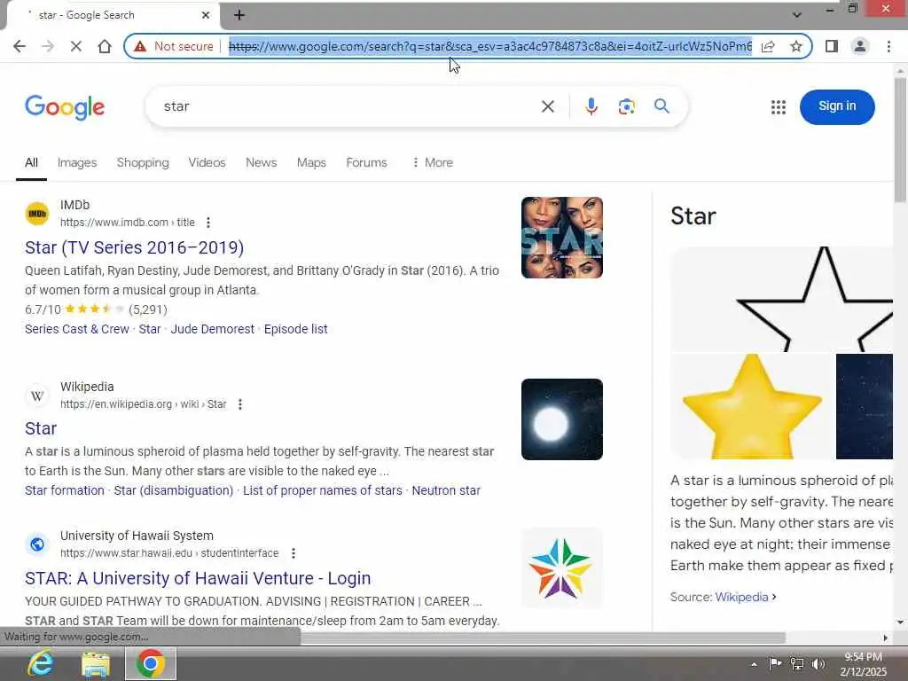Open the Wikipedia source link in panel
This screenshot has width=908, height=681.
click(x=742, y=597)
